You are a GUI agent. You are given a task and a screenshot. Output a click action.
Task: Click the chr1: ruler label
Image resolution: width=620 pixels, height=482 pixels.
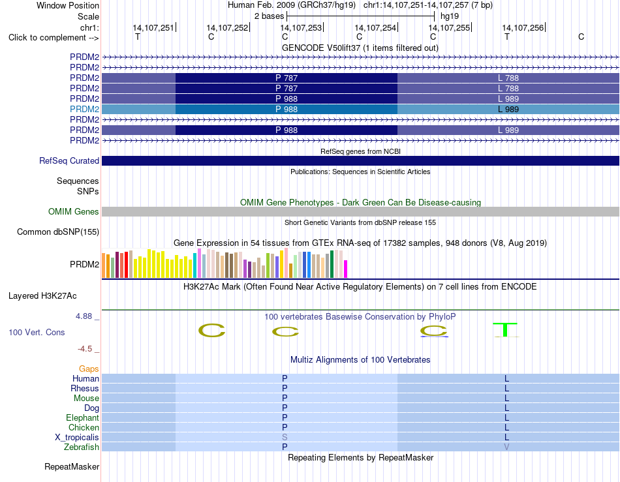click(89, 27)
